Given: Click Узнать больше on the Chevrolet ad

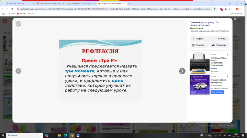Looking at the screenshot, I should click(x=217, y=92).
